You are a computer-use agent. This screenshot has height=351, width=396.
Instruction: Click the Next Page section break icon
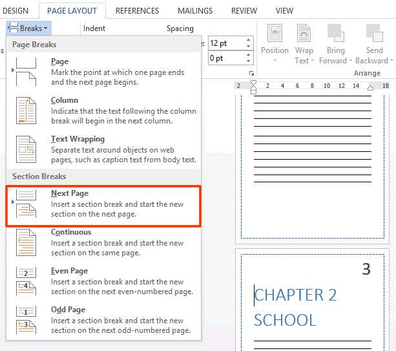[26, 204]
